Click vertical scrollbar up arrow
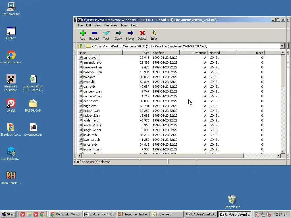Image resolution: width=291 pixels, height=218 pixels. (x=283, y=53)
